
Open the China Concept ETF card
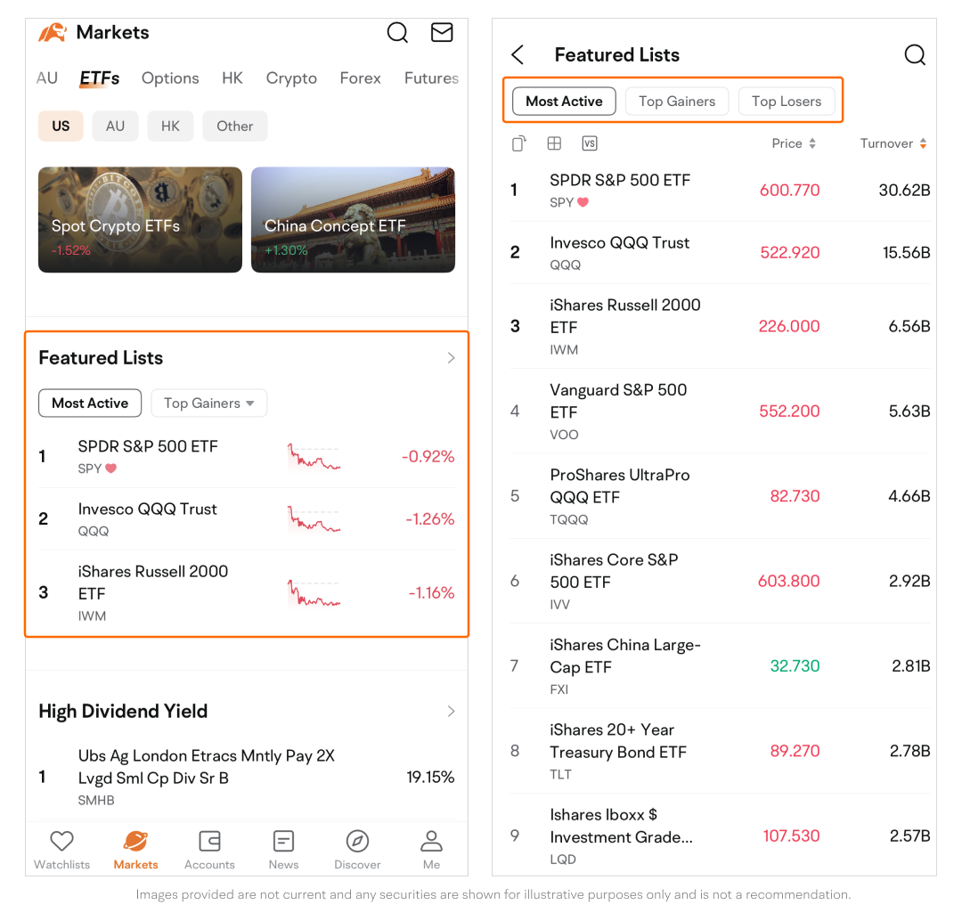[x=353, y=220]
